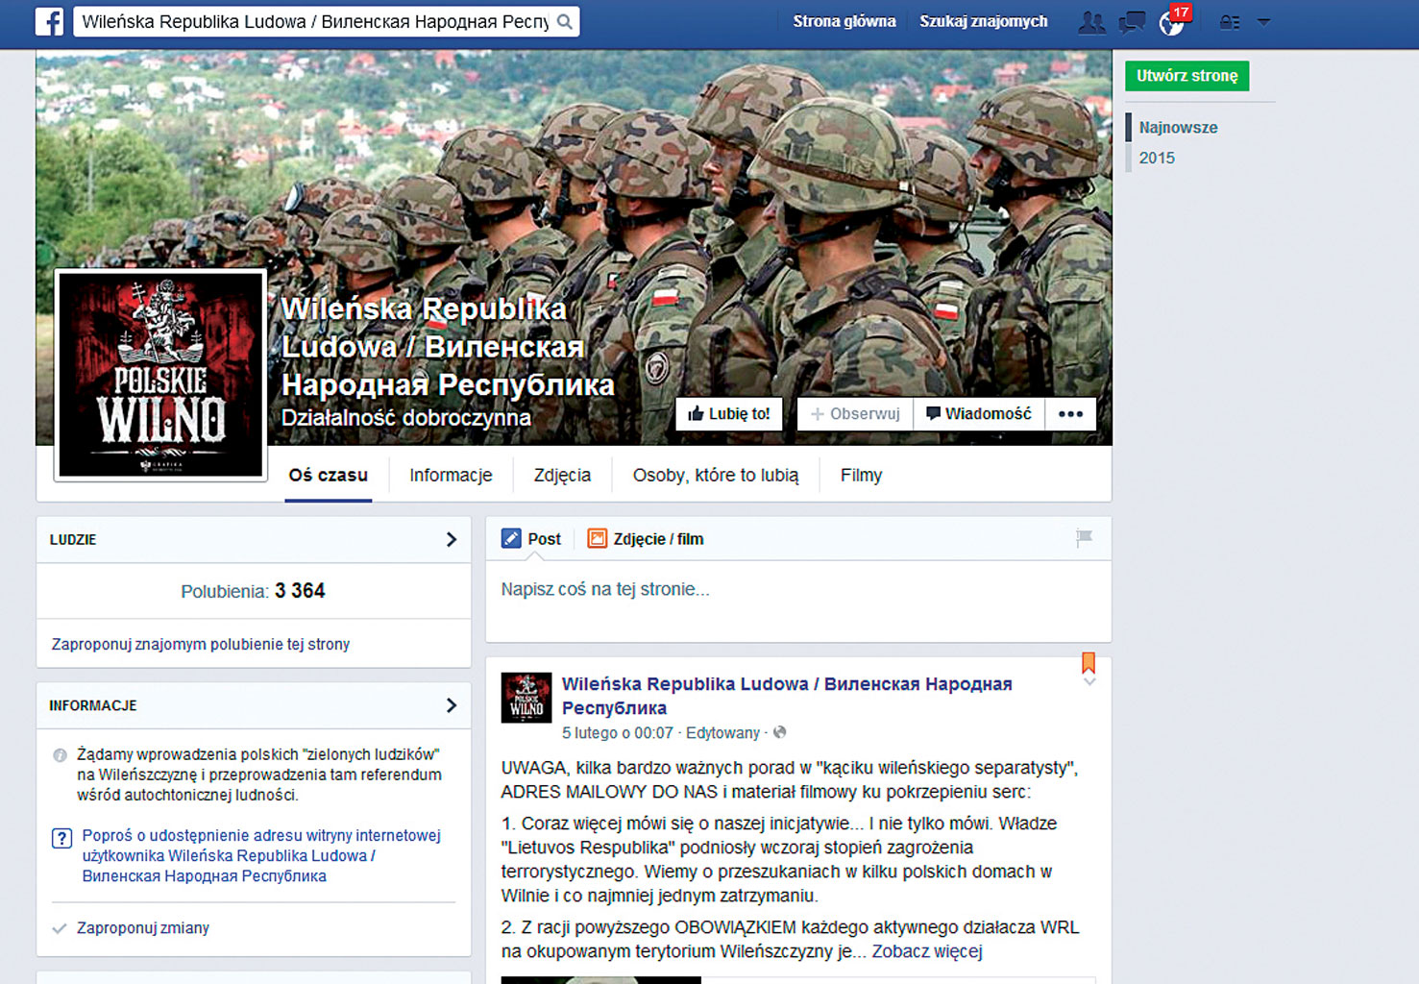The width and height of the screenshot is (1419, 984).
Task: Click the search magnifier icon
Action: pyautogui.click(x=565, y=21)
